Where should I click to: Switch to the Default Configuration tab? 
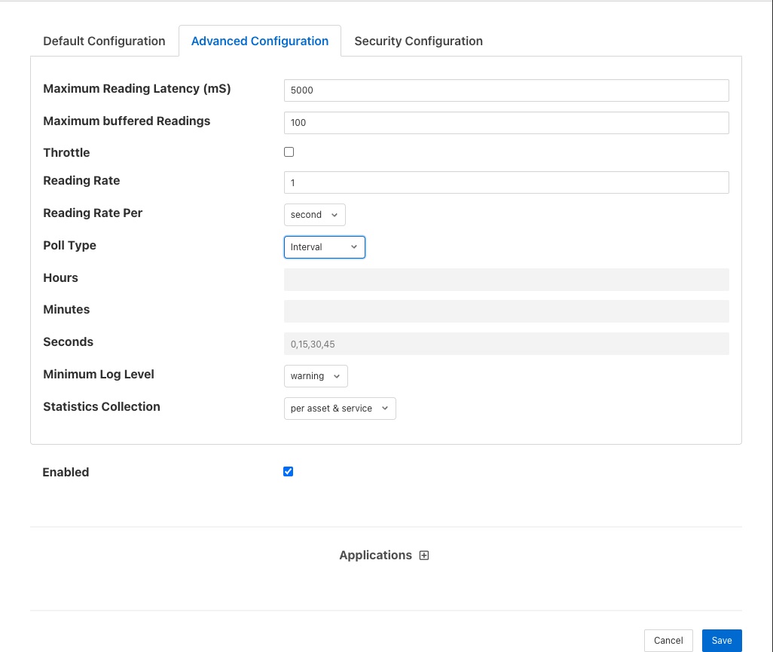click(x=104, y=41)
